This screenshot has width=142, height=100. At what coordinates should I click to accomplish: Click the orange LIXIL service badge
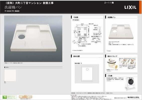(x=26, y=97)
